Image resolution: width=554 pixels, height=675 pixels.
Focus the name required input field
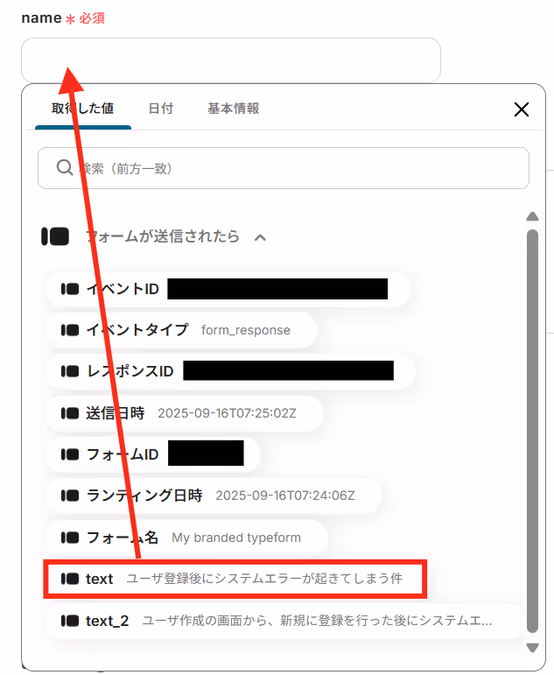[231, 60]
